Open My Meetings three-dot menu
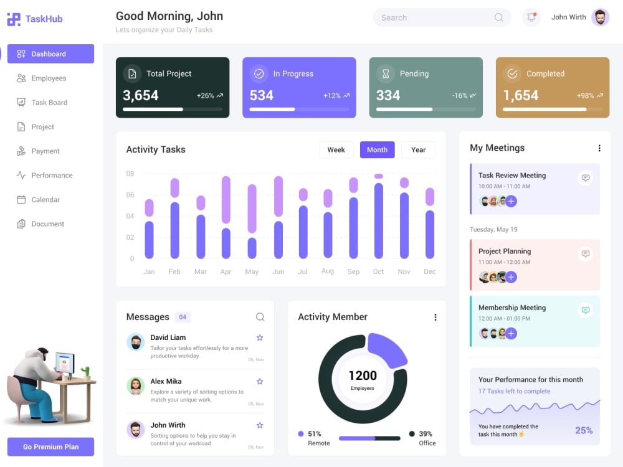Image resolution: width=623 pixels, height=467 pixels. point(599,148)
